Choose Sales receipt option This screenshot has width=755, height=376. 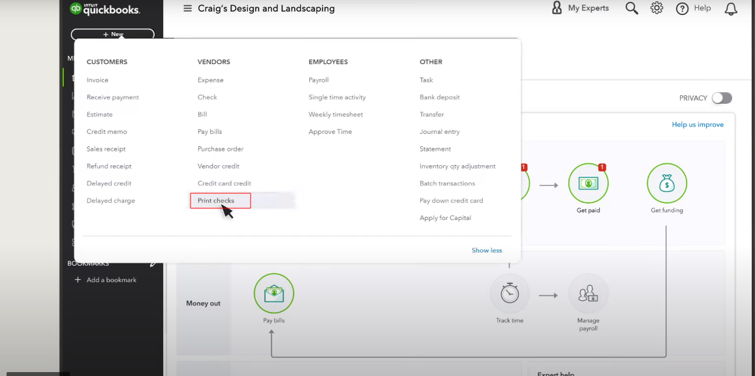[106, 149]
